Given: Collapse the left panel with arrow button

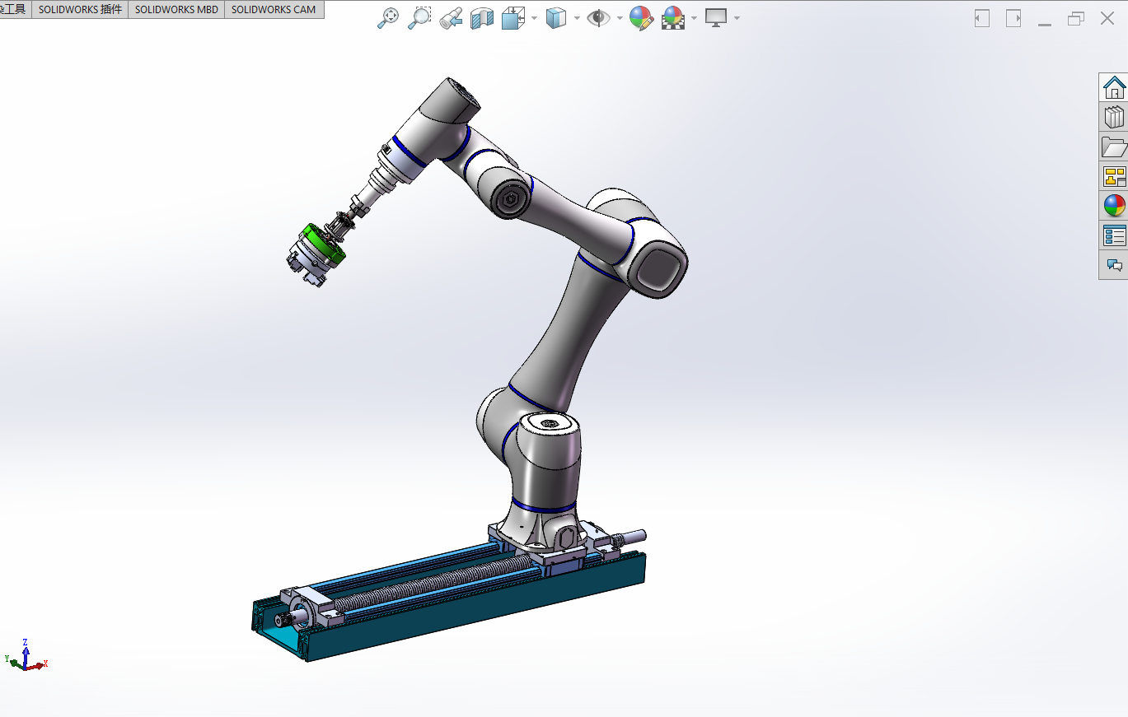Looking at the screenshot, I should click(982, 18).
